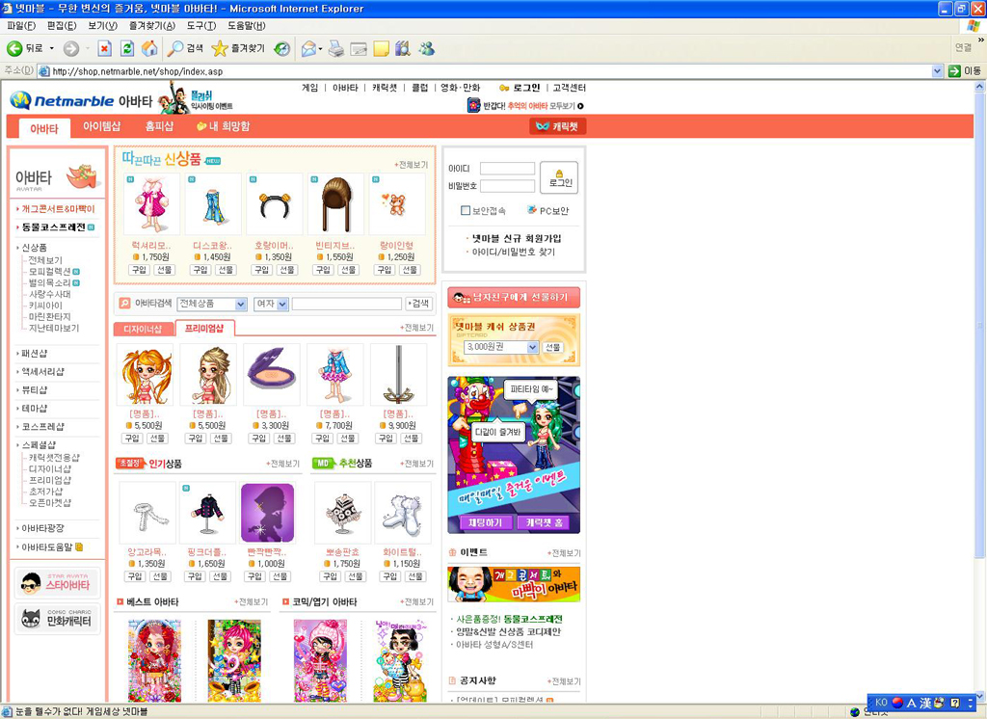Open the 여자 gender dropdown
Screen dimensions: 987x719
(x=271, y=304)
